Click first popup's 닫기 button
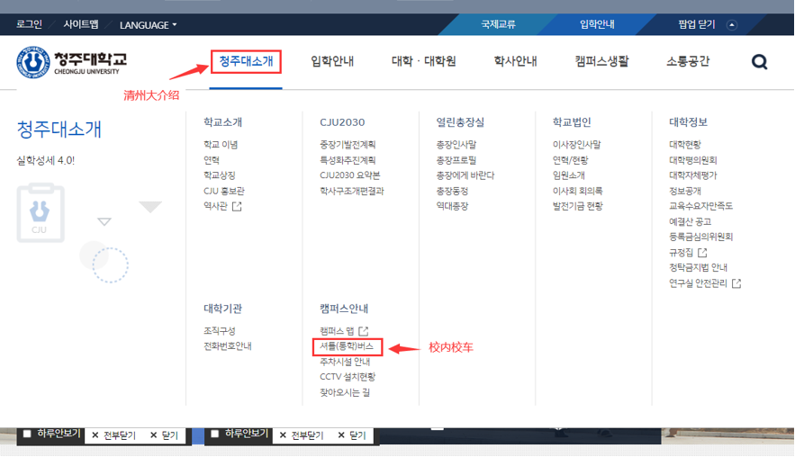Image resolution: width=795 pixels, height=457 pixels. coord(164,435)
